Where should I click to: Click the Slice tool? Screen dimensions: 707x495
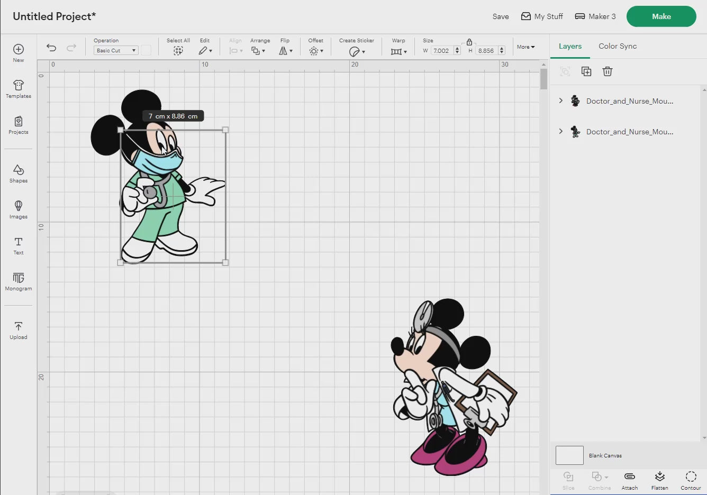pyautogui.click(x=568, y=480)
